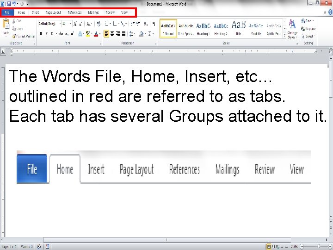Click the Save icon in Quick Access Toolbar
Viewport: 333px width, 250px height.
[9, 4]
